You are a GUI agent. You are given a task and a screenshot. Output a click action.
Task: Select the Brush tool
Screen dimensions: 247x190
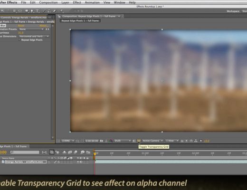pyautogui.click(x=44, y=11)
